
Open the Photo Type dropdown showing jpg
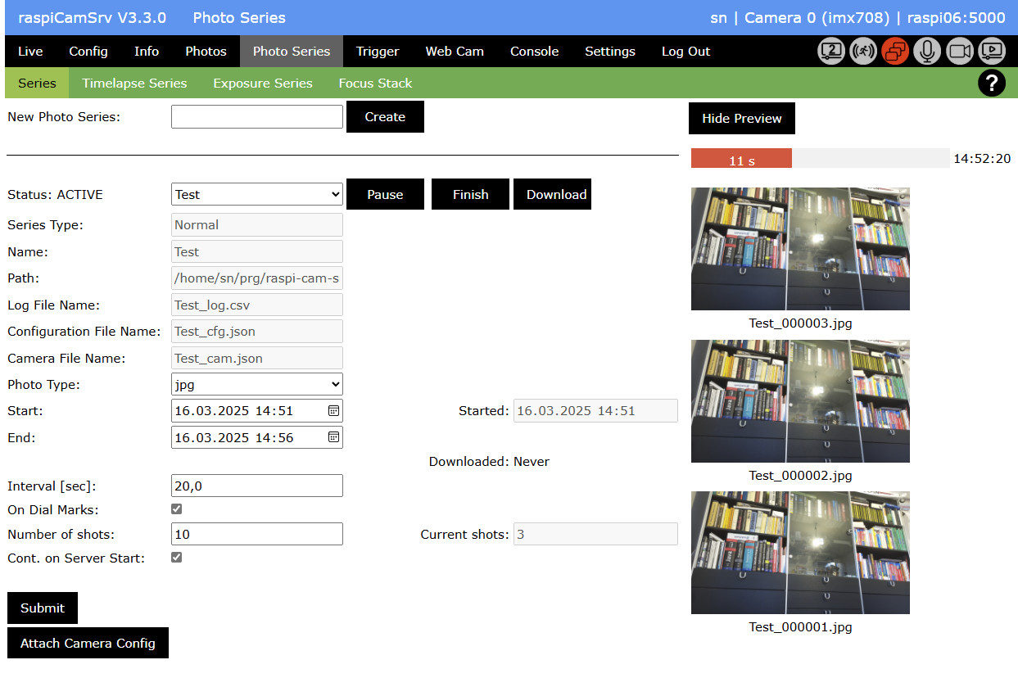(x=256, y=384)
